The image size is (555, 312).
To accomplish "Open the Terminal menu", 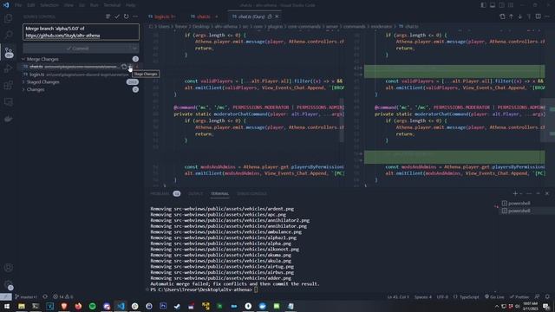I will [112, 5].
